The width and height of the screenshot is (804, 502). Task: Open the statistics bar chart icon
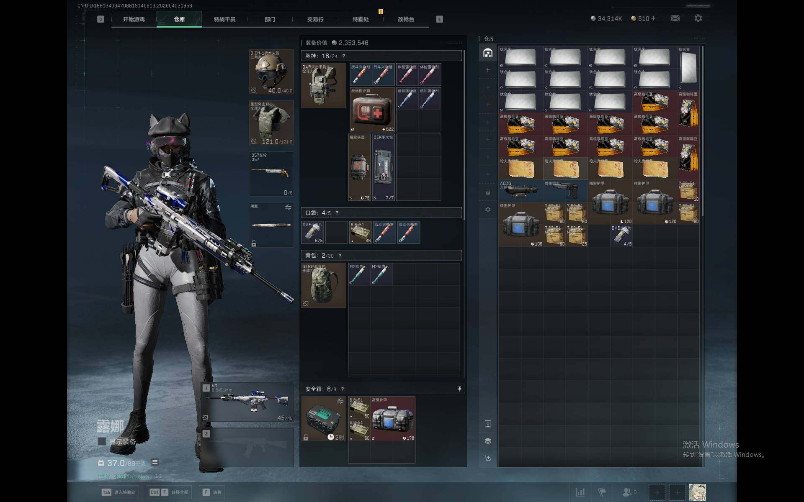(x=580, y=492)
